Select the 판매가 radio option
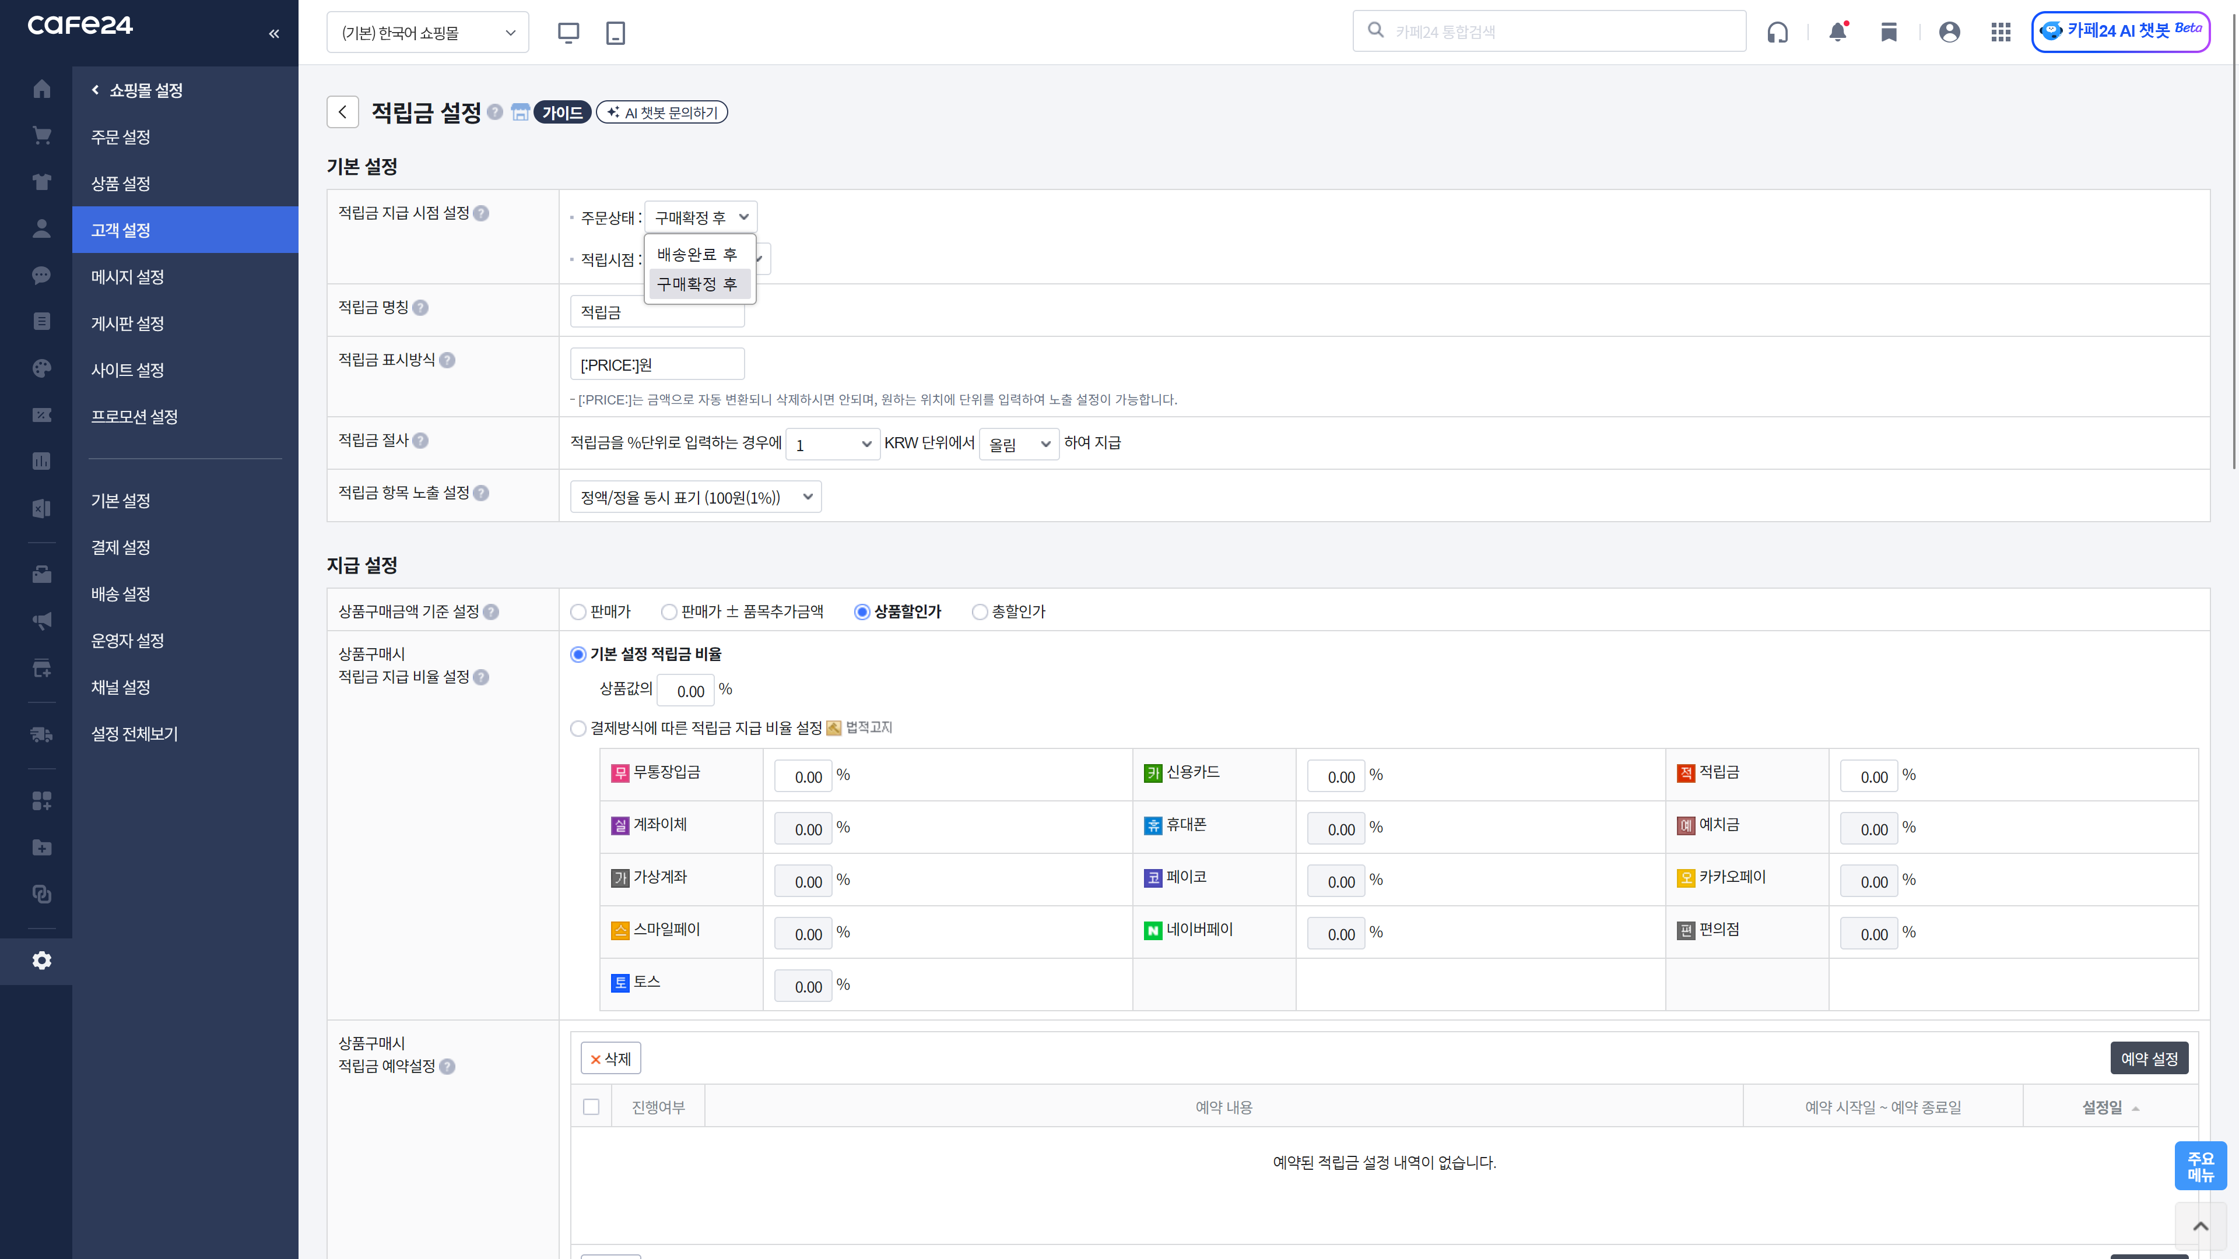 (578, 611)
